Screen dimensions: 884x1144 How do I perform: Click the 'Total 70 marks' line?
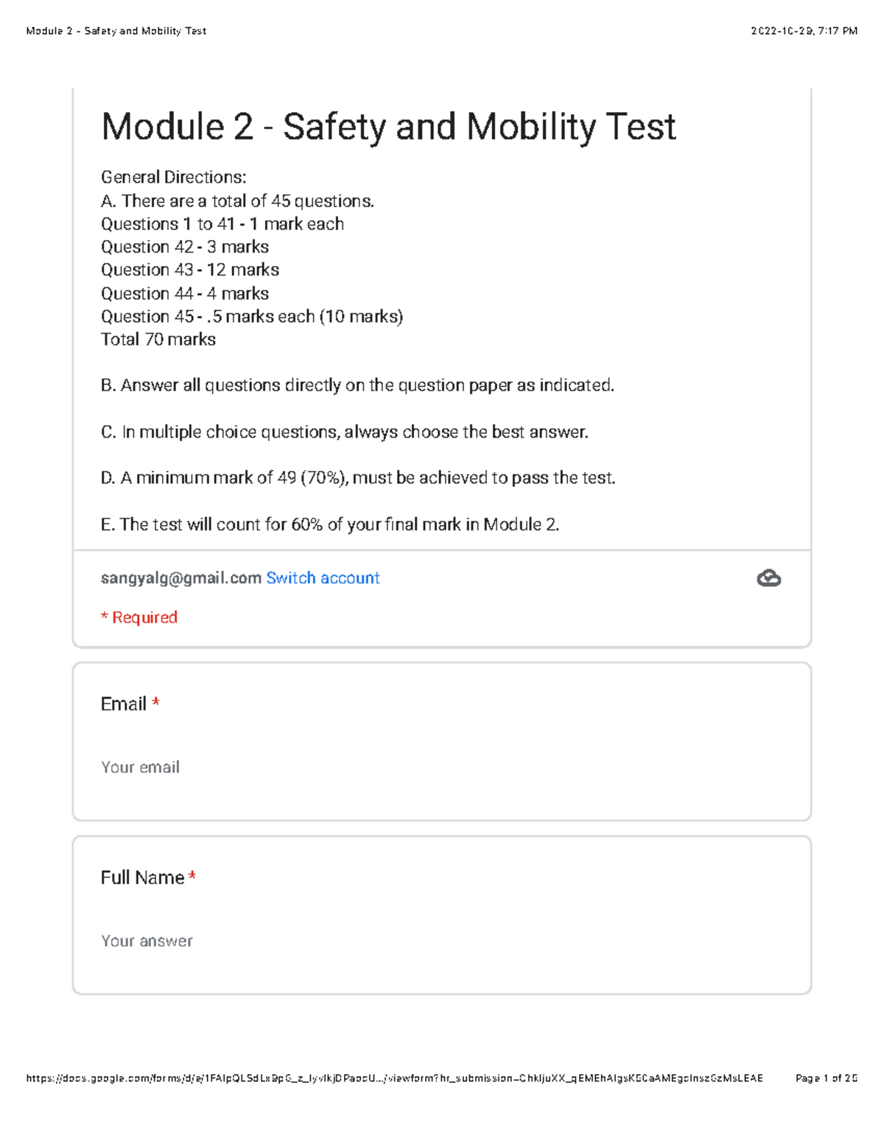pos(158,340)
